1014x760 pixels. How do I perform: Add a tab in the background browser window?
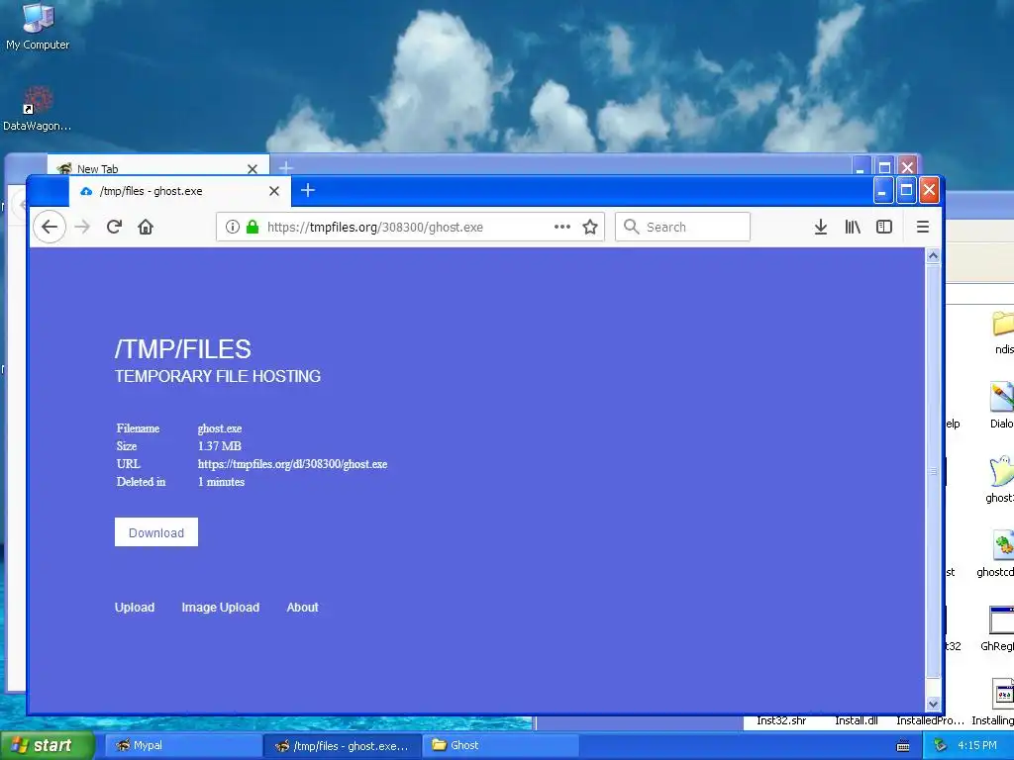[x=286, y=168]
